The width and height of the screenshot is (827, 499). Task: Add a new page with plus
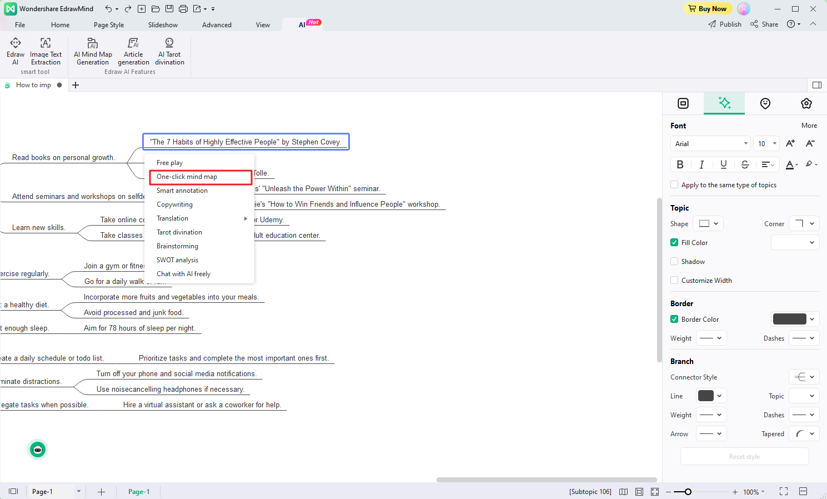click(x=101, y=492)
